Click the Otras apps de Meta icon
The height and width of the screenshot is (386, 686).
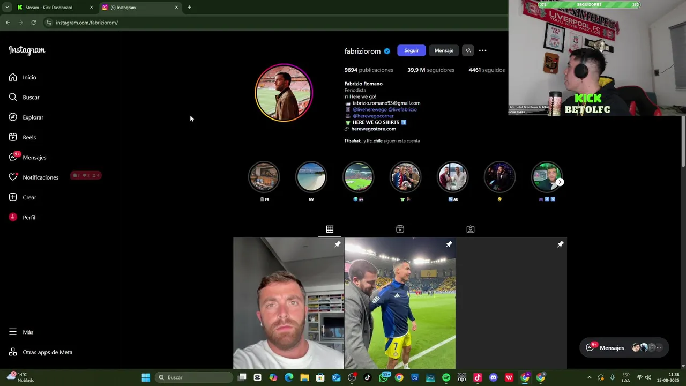13,352
